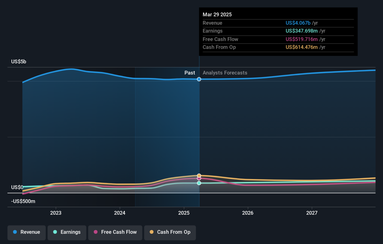Select the Free Cash Flow data point marker
The image size is (383, 244).
click(x=199, y=178)
